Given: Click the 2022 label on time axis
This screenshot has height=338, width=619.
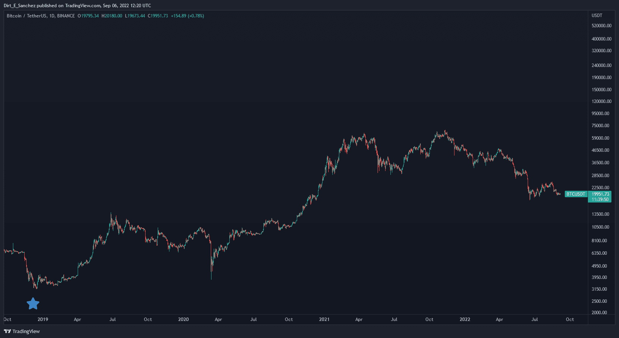Looking at the screenshot, I should [465, 319].
